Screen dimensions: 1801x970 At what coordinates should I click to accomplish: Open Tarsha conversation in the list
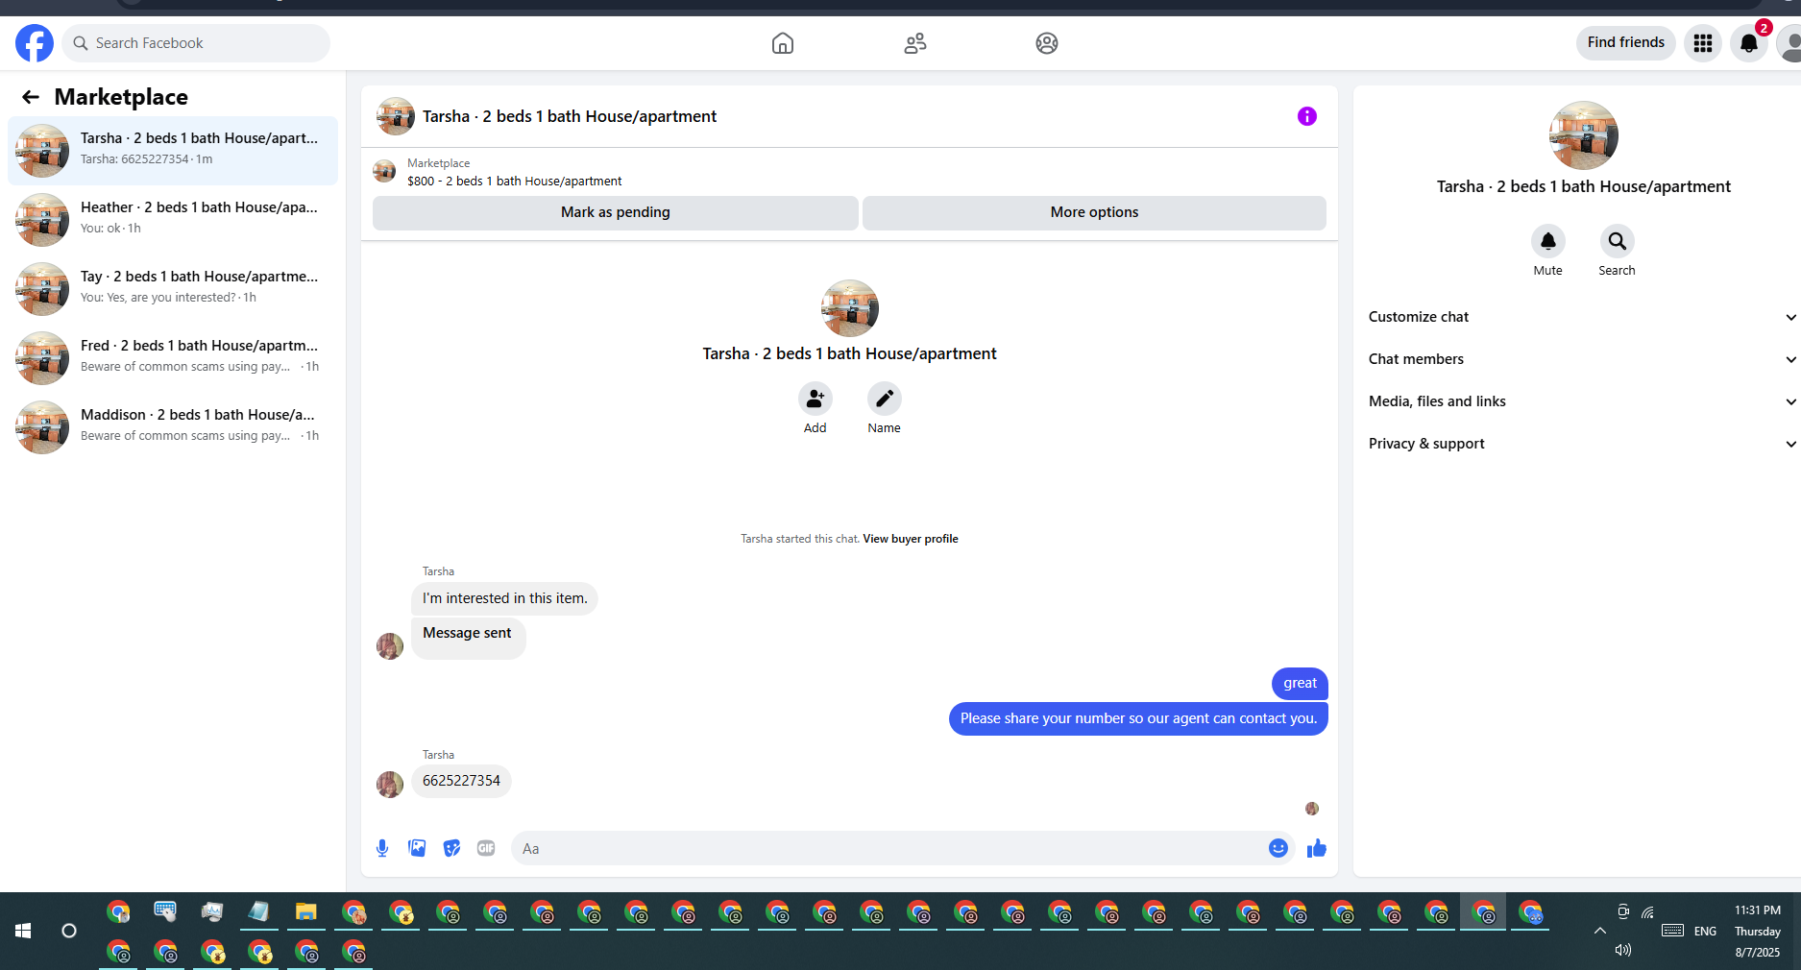click(173, 150)
